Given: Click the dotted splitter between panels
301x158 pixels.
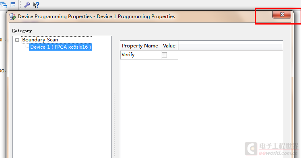Looking at the screenshot, I should [114, 125].
